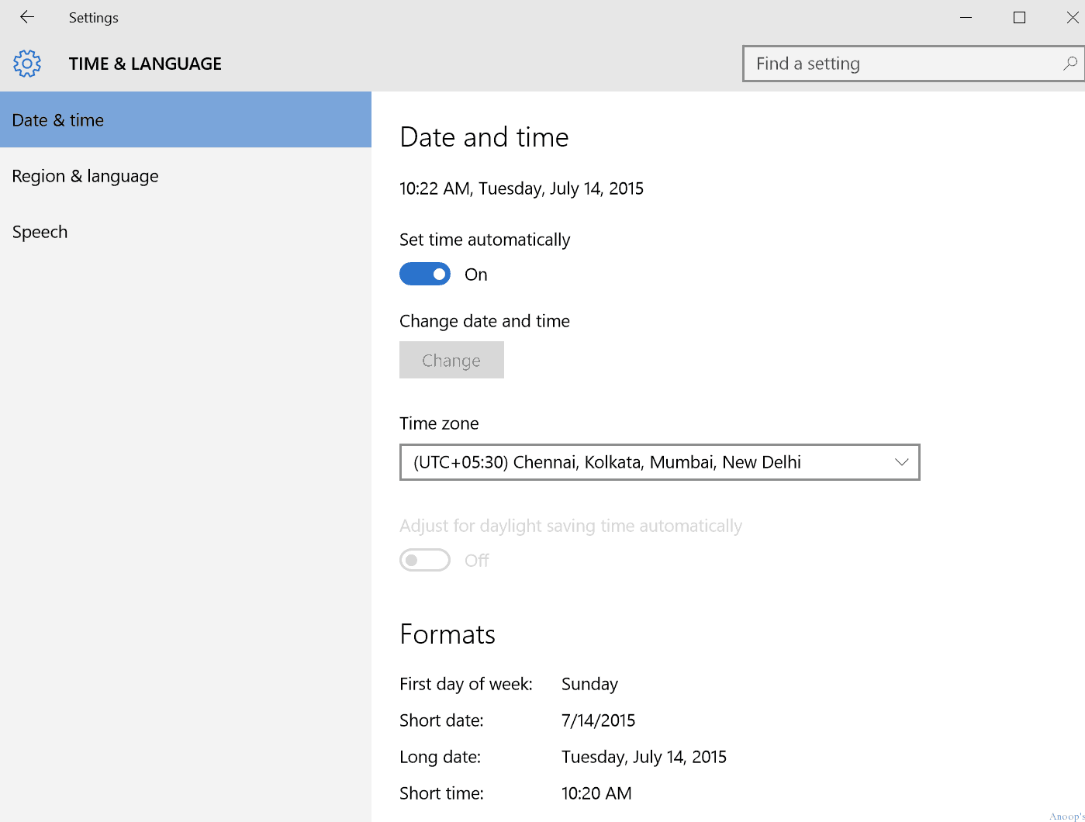This screenshot has width=1085, height=822.
Task: Minimize the Settings window
Action: pyautogui.click(x=966, y=17)
